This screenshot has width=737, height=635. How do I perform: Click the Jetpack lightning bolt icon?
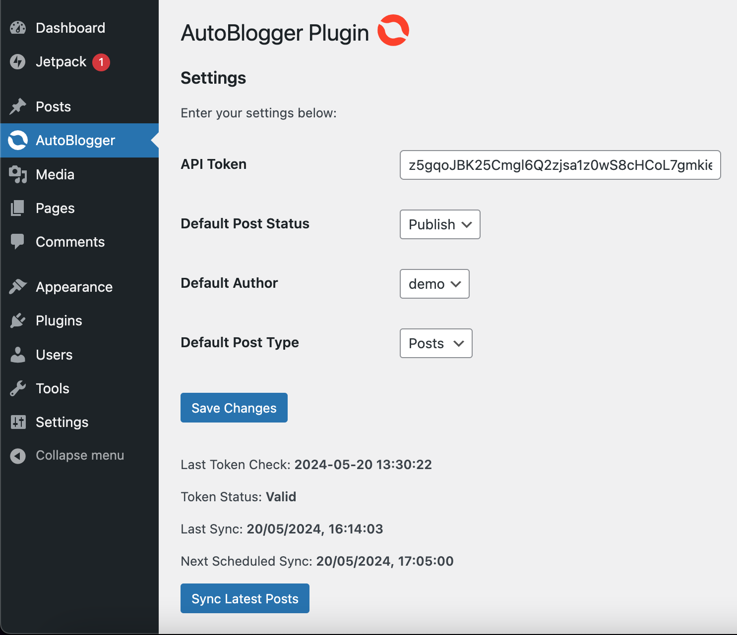18,62
